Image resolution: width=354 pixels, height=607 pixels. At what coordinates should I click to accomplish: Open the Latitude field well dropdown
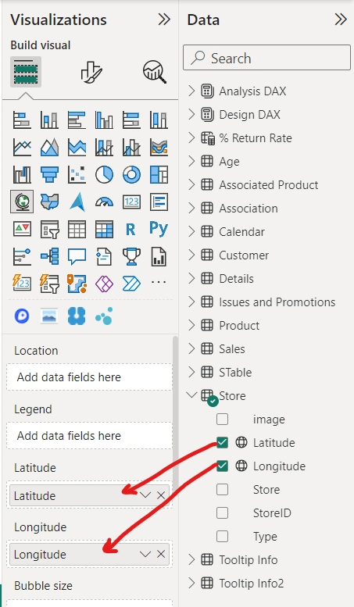pos(145,495)
